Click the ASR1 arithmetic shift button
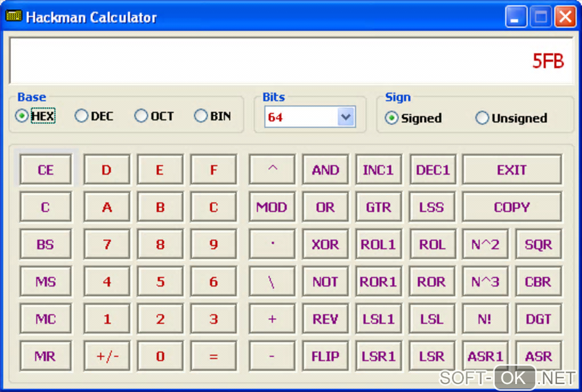 pos(486,356)
